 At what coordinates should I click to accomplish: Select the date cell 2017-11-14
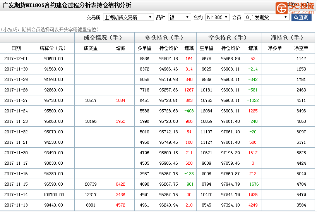coord(16,195)
